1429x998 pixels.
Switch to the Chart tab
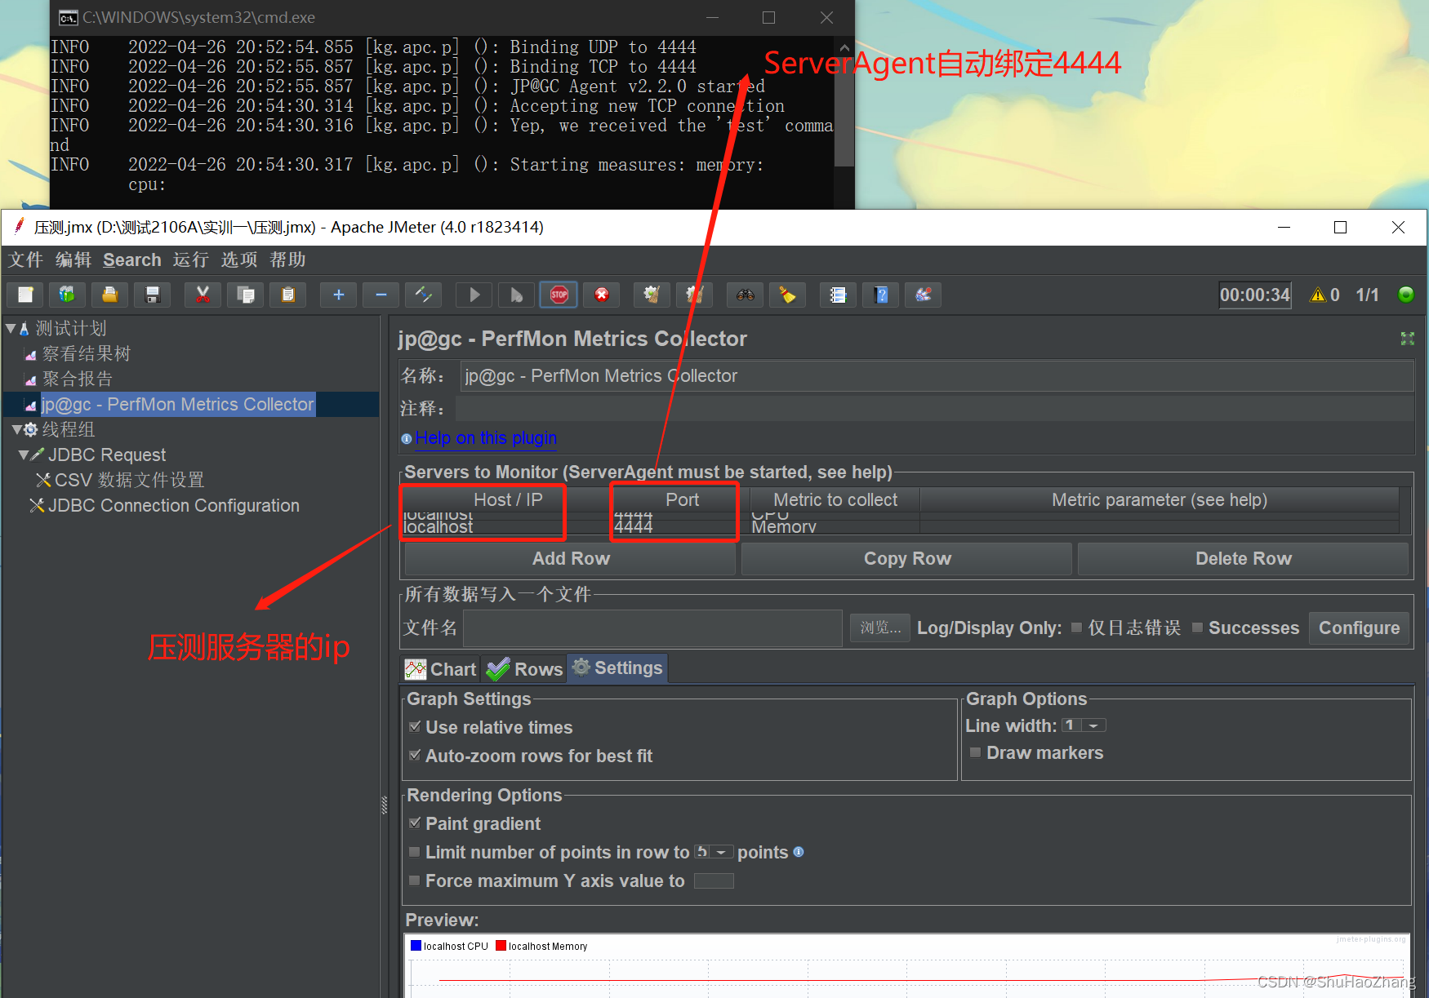point(441,669)
